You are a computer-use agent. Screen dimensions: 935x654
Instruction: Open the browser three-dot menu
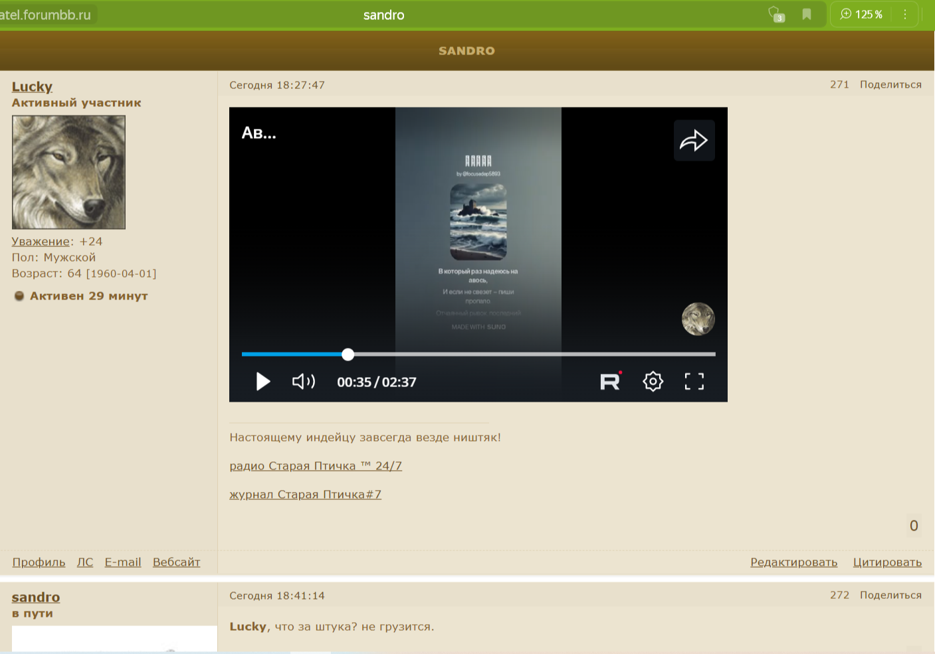(904, 14)
